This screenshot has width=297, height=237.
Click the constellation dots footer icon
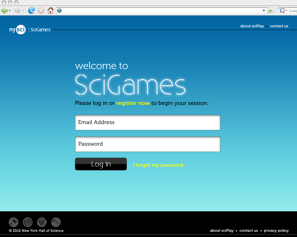pyautogui.click(x=56, y=222)
